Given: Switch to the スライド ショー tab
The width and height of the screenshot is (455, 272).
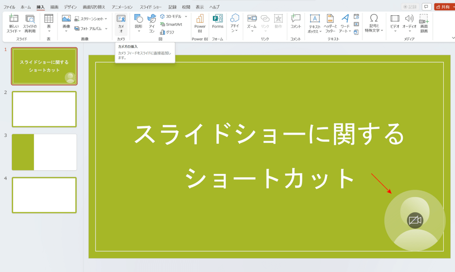Looking at the screenshot, I should [x=151, y=7].
